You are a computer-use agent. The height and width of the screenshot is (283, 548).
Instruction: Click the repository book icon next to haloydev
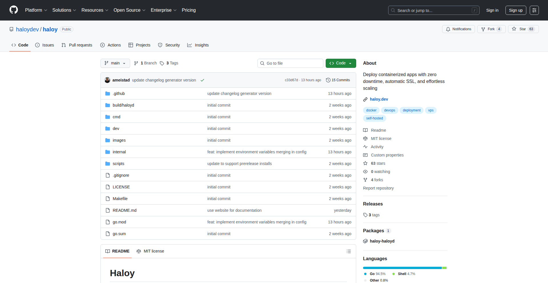[11, 29]
